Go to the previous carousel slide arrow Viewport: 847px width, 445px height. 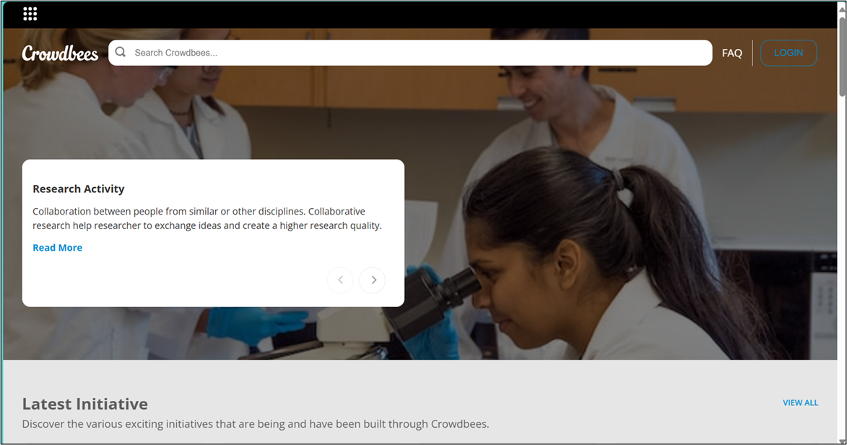pos(340,280)
